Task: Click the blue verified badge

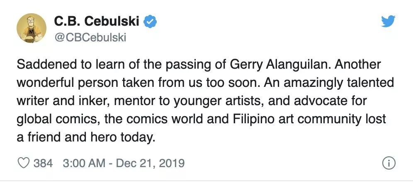Action: [x=150, y=22]
